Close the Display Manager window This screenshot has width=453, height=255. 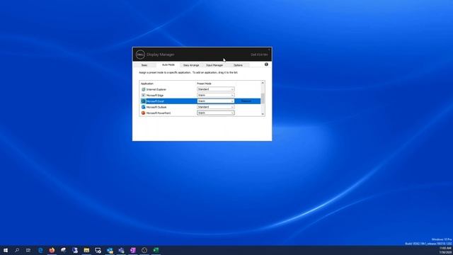269,50
